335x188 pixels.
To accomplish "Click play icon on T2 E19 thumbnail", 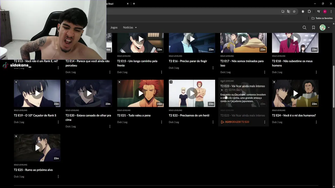I will pyautogui.click(x=37, y=93).
